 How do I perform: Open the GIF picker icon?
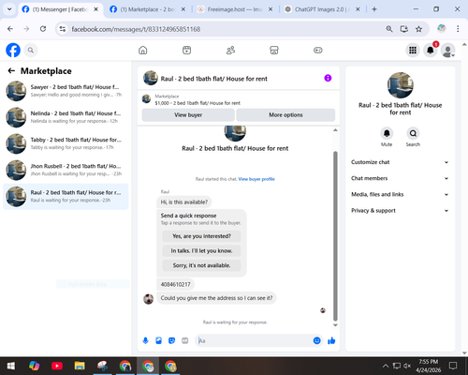pos(185,340)
